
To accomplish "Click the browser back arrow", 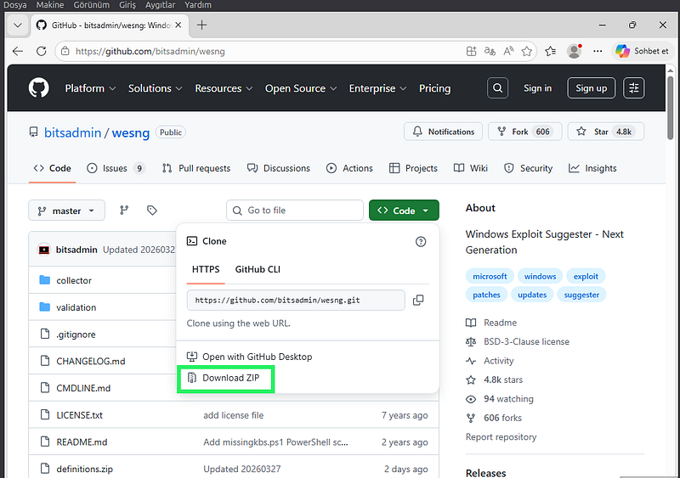I will (x=18, y=51).
